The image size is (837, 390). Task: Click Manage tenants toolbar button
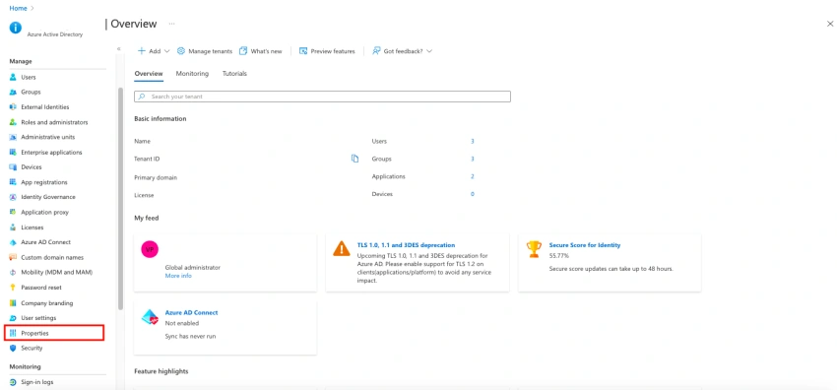pos(205,51)
